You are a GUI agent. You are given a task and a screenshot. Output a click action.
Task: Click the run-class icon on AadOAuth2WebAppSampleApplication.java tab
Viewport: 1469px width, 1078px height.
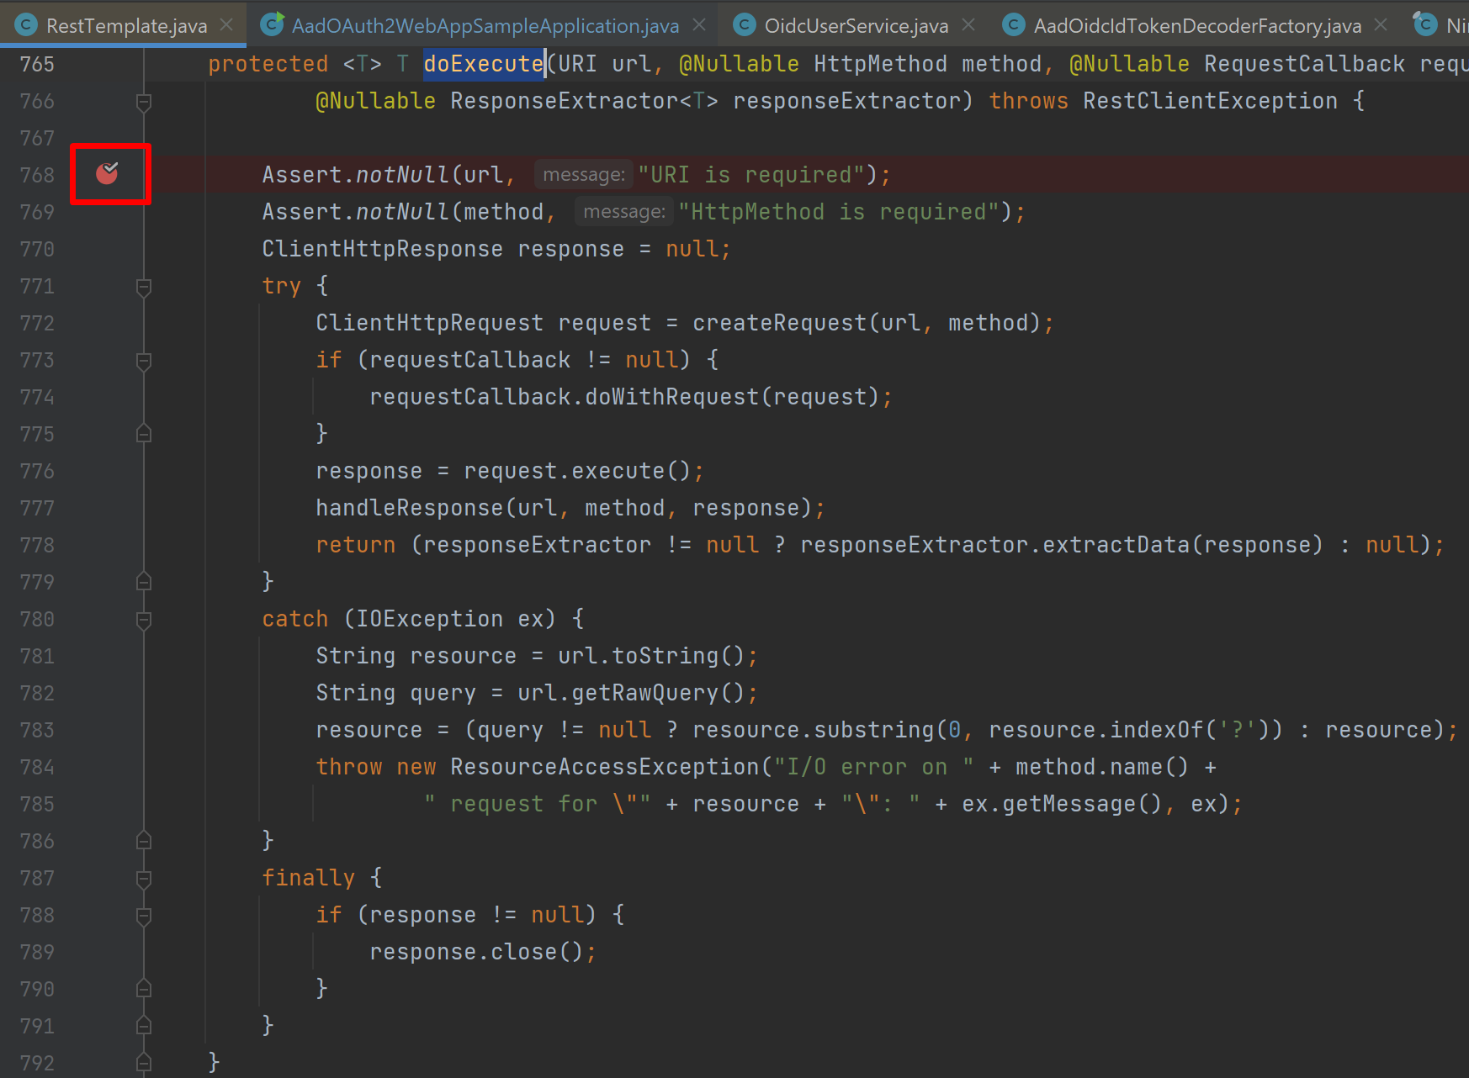coord(272,24)
